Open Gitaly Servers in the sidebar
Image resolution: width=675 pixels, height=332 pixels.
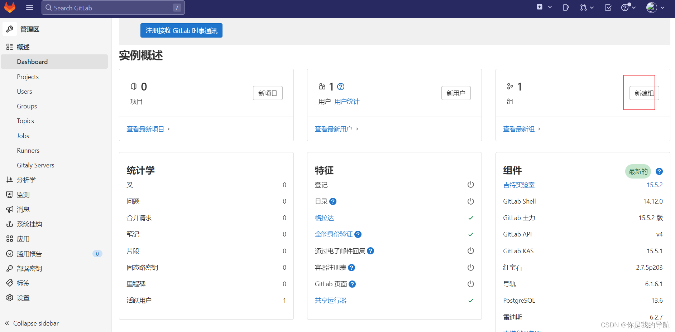pyautogui.click(x=35, y=165)
